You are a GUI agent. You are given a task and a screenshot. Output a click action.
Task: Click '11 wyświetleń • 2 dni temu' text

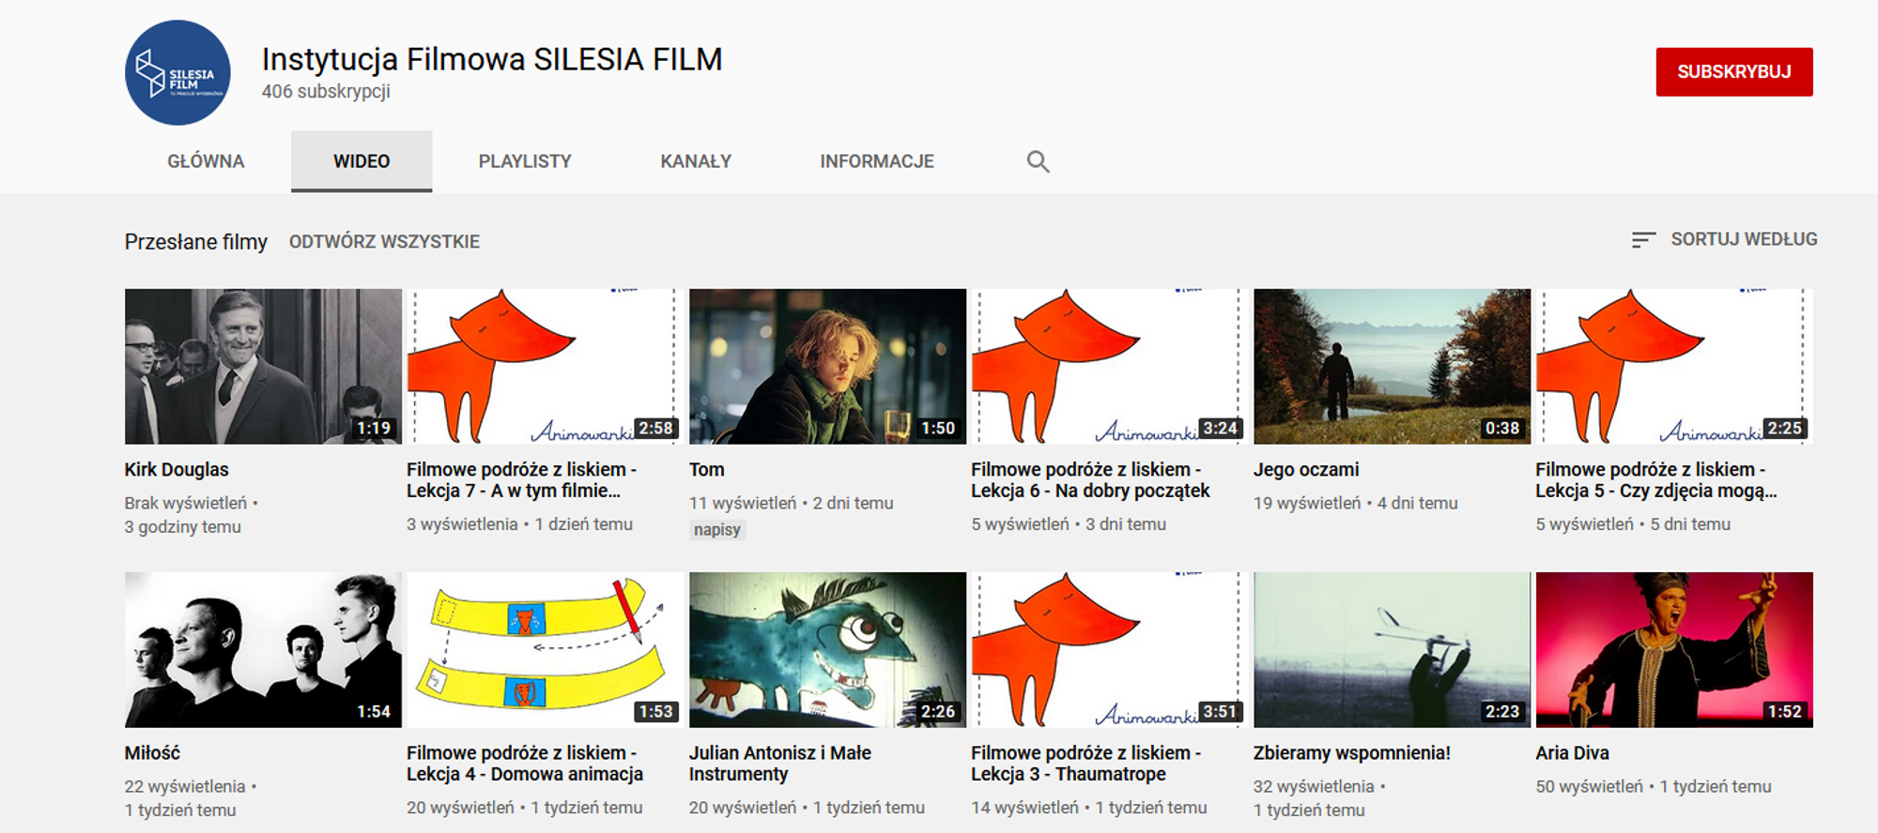[791, 504]
